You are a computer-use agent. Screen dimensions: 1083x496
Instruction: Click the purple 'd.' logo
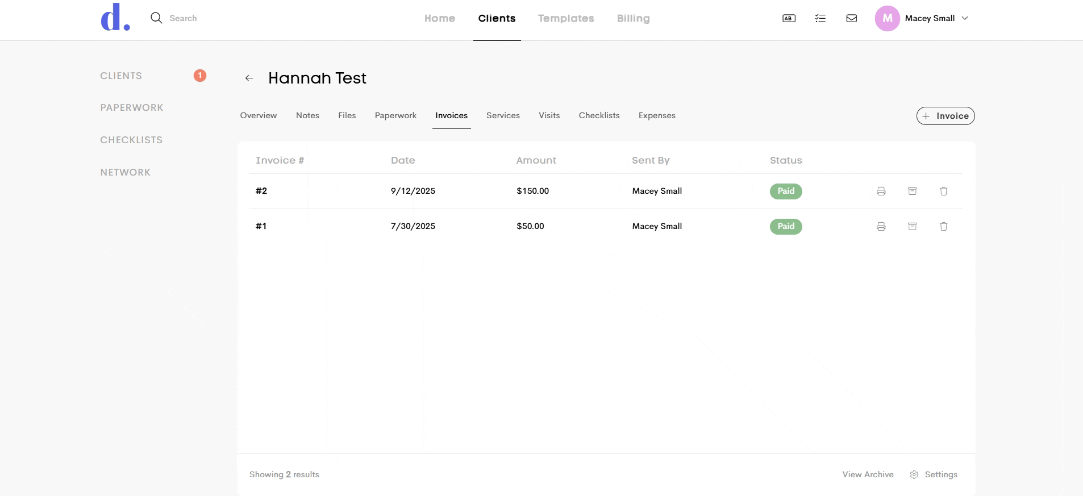pyautogui.click(x=115, y=17)
